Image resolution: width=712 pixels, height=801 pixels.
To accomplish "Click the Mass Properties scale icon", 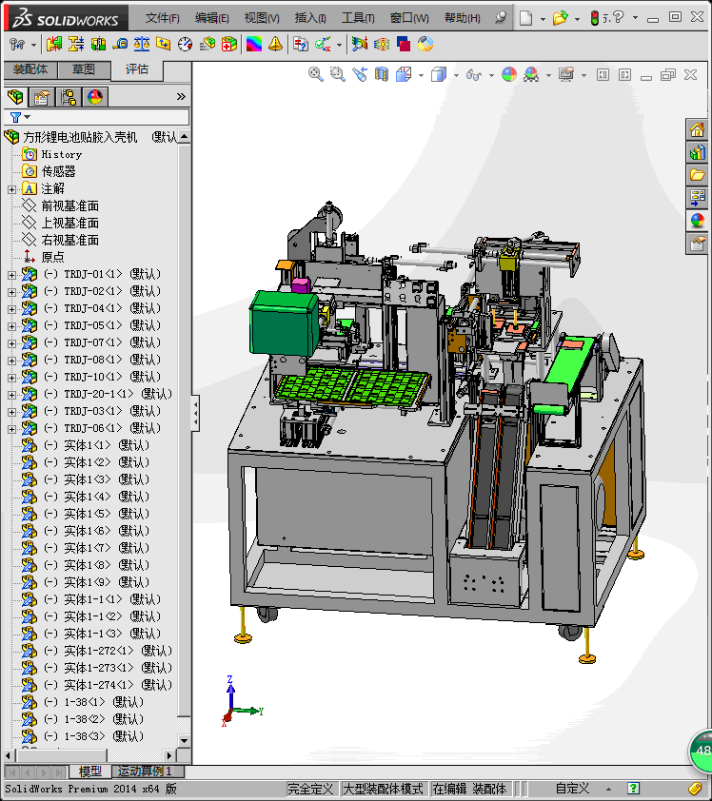I will point(142,45).
